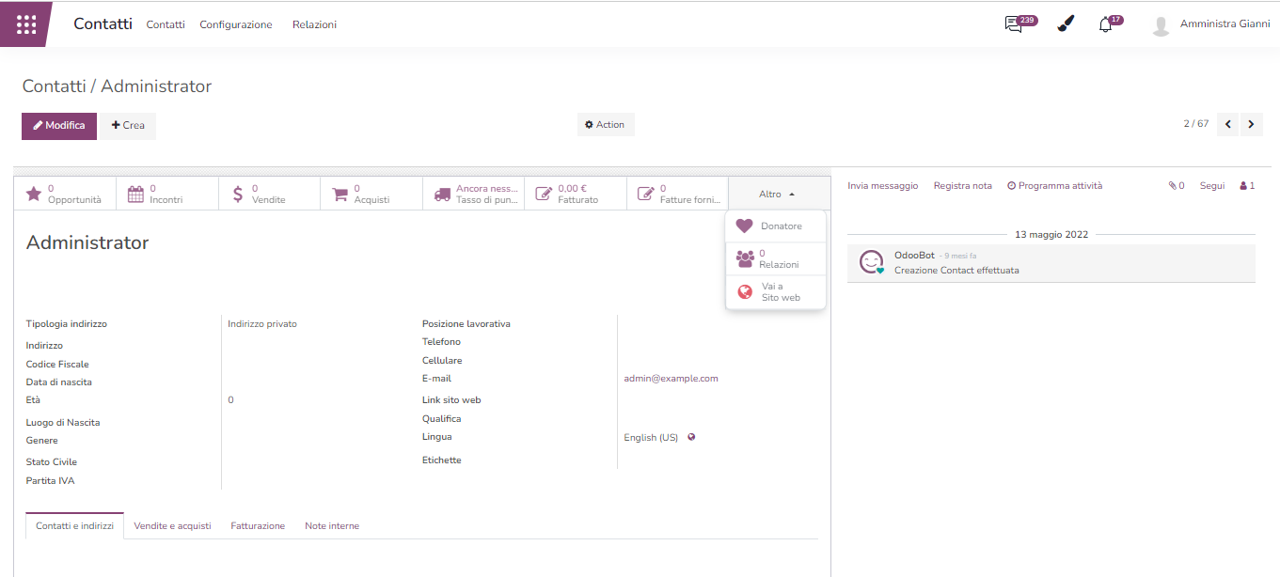Go to the next record arrow
The image size is (1280, 577).
click(1251, 124)
